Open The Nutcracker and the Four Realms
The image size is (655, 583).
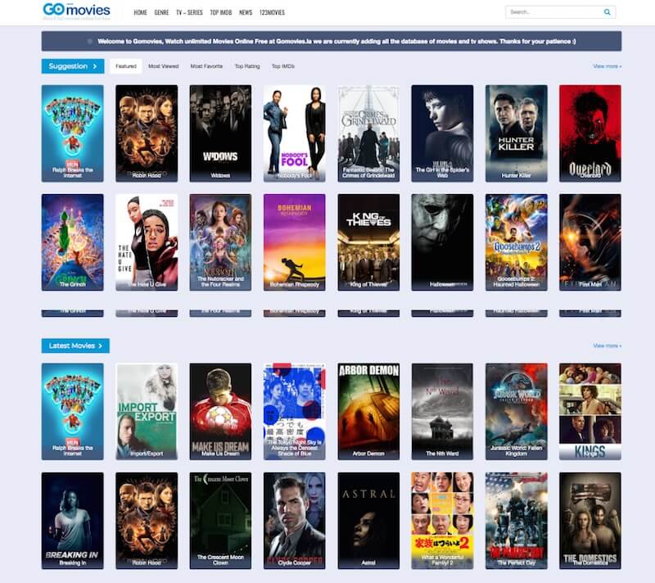click(220, 242)
